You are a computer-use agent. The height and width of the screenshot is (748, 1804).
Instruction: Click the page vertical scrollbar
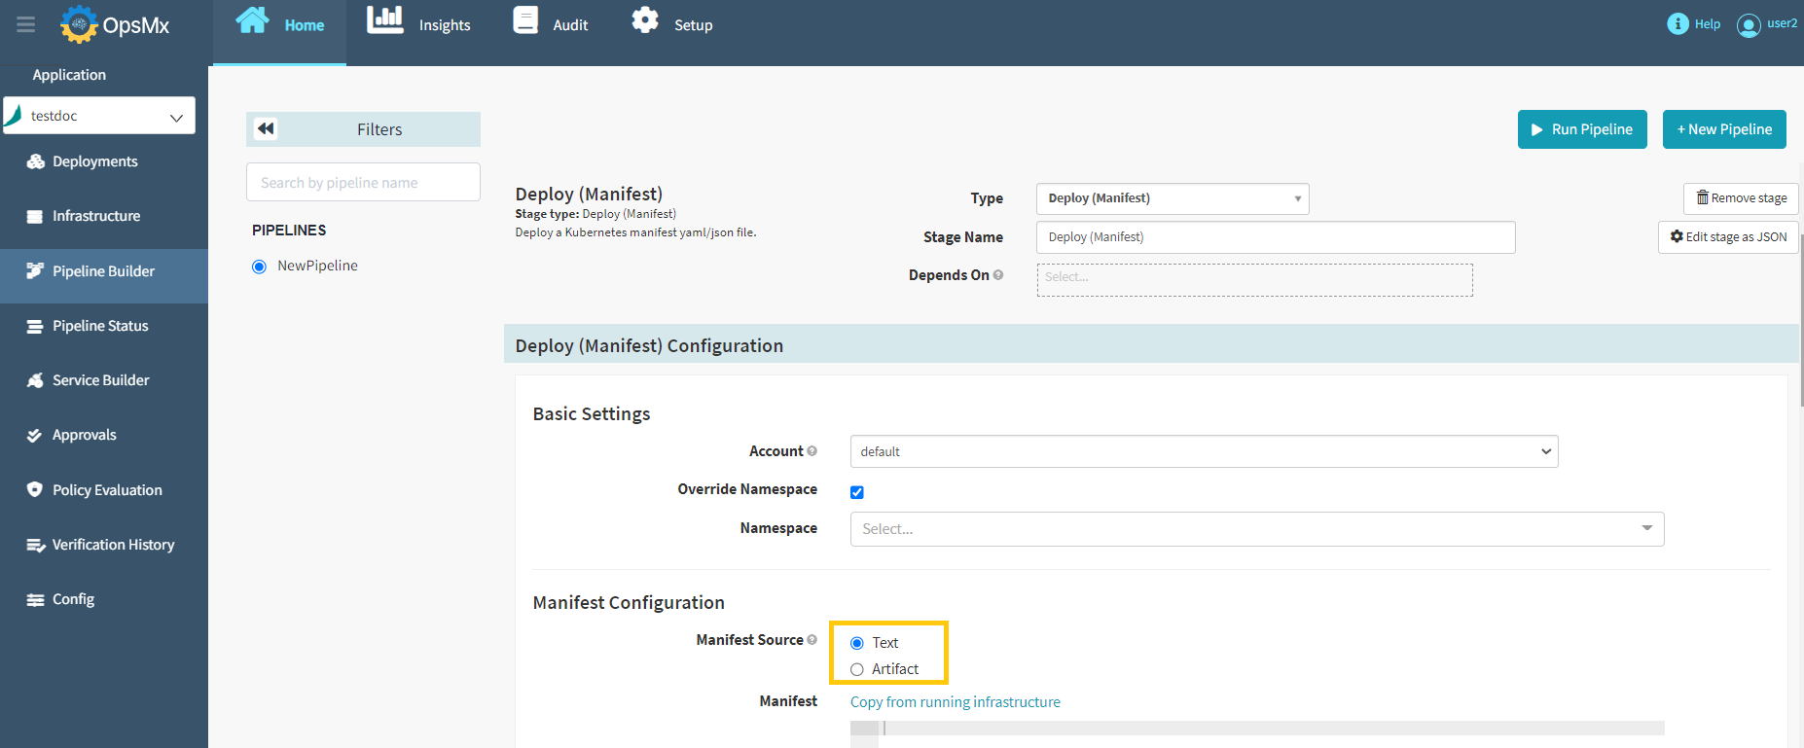[x=1800, y=319]
